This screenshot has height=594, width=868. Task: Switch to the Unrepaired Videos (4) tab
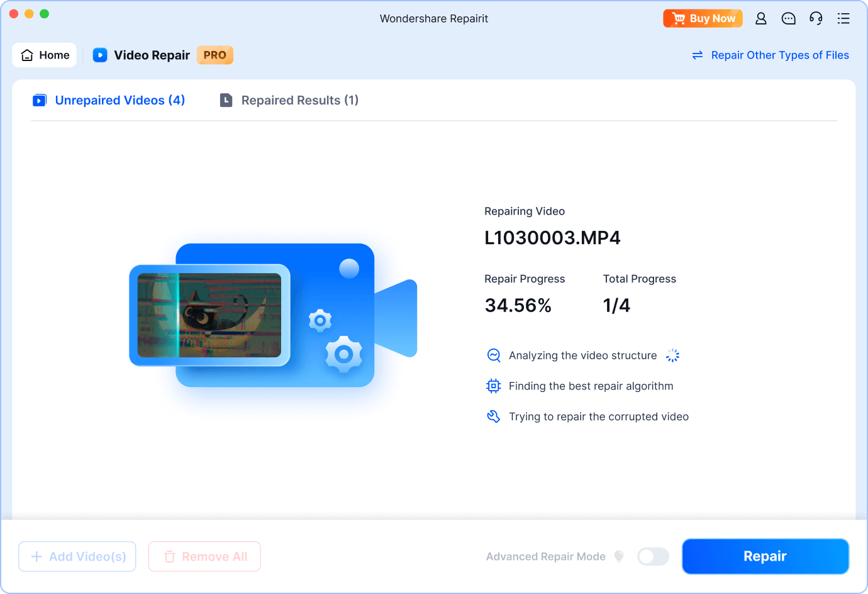tap(109, 100)
